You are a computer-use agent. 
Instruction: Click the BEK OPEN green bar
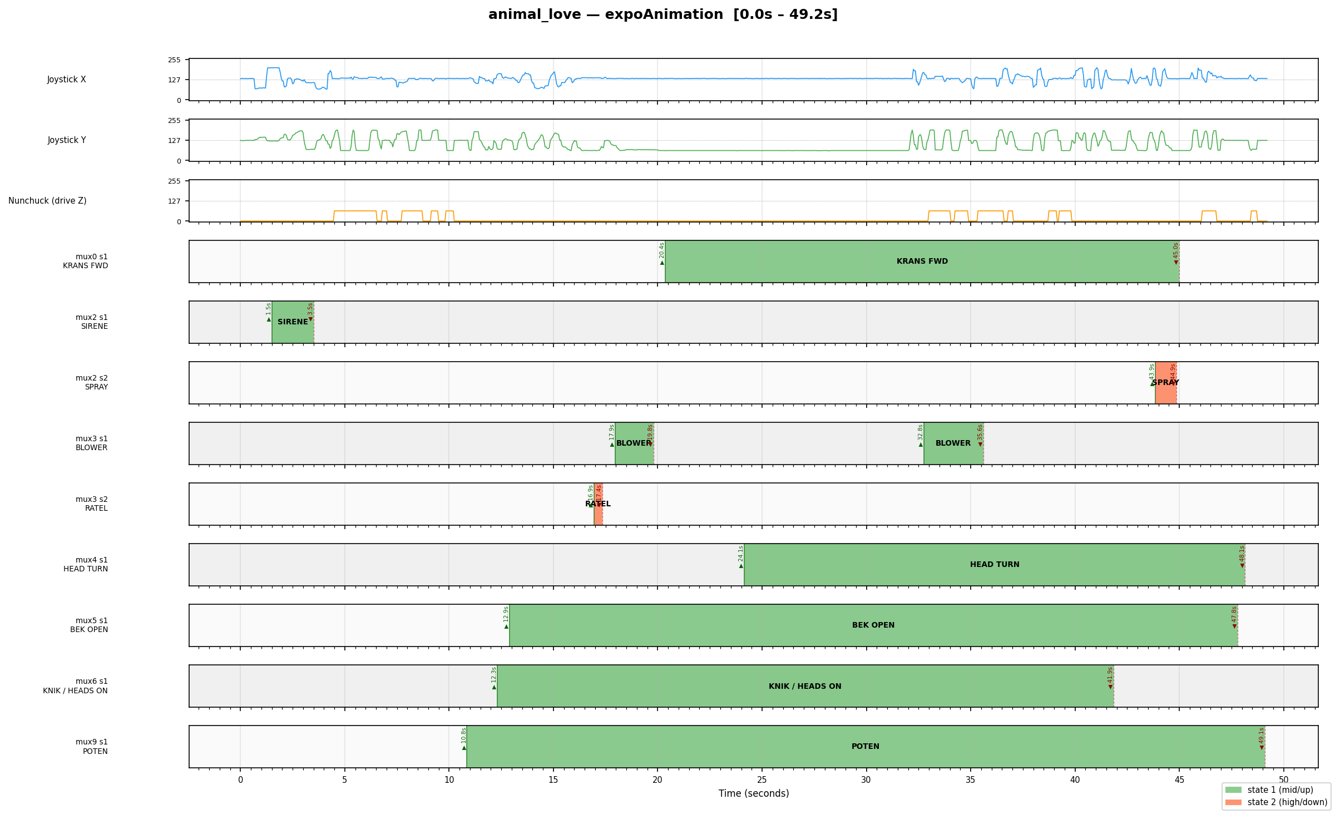click(873, 625)
